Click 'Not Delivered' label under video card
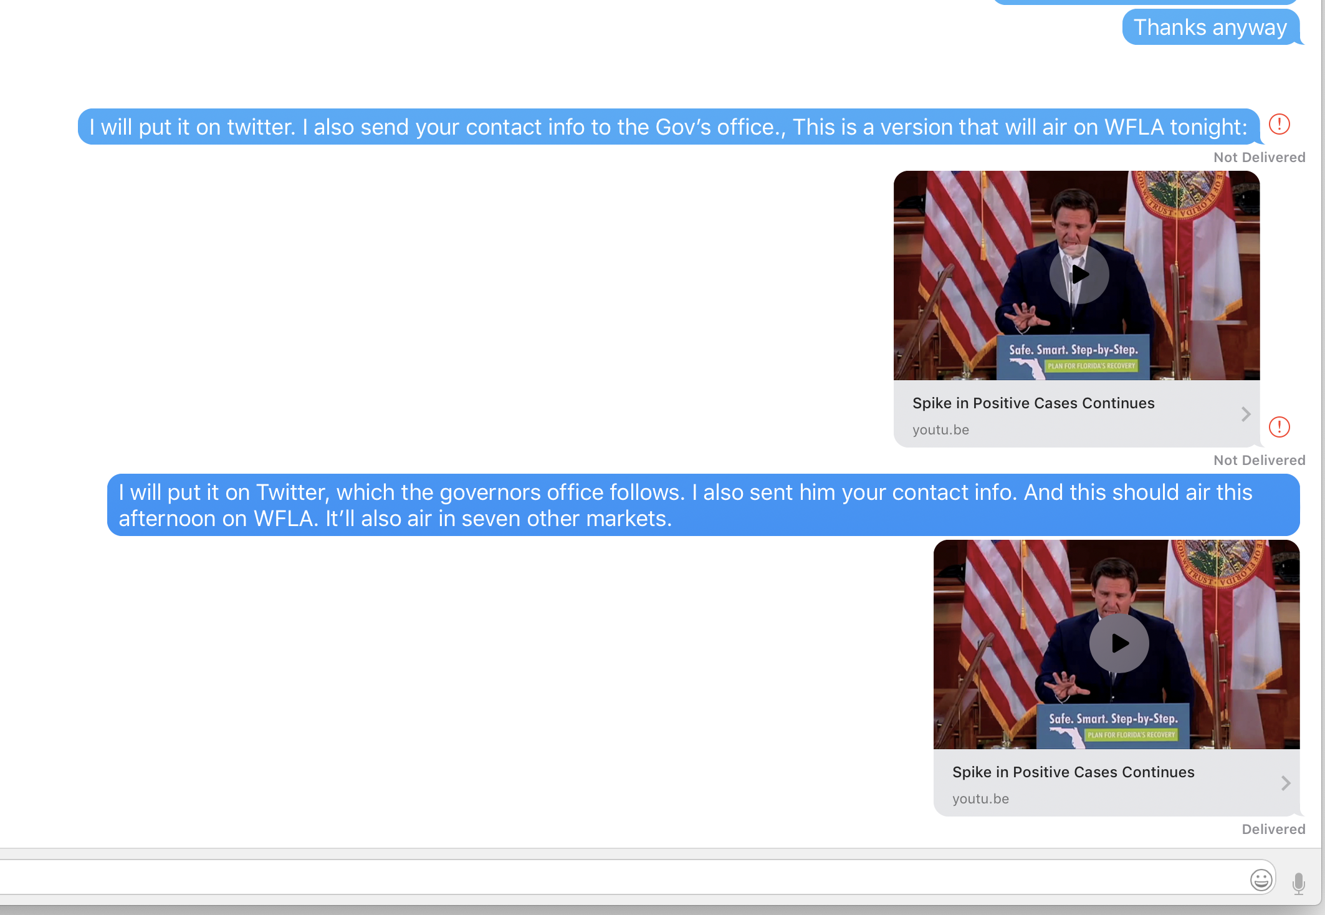The height and width of the screenshot is (915, 1325). click(x=1259, y=461)
